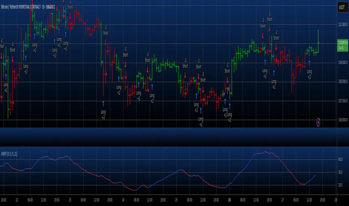Click the 111,000.0 price axis label

(x=343, y=24)
